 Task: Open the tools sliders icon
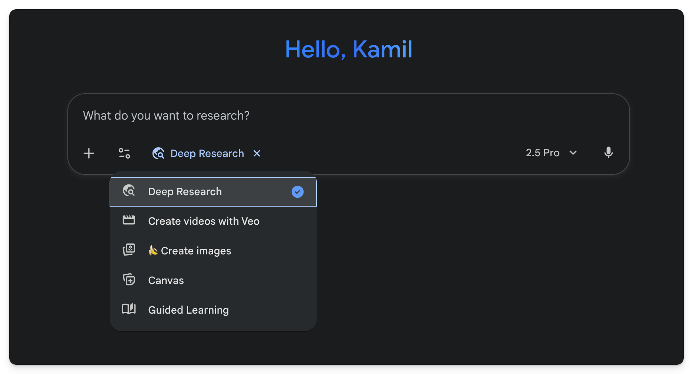tap(124, 153)
